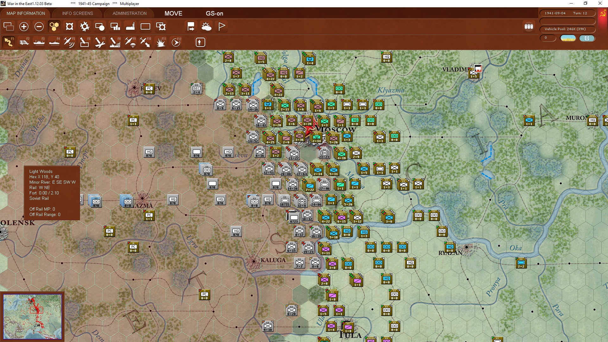The image size is (608, 342).
Task: Select F1 move mode
Action: pyautogui.click(x=9, y=42)
